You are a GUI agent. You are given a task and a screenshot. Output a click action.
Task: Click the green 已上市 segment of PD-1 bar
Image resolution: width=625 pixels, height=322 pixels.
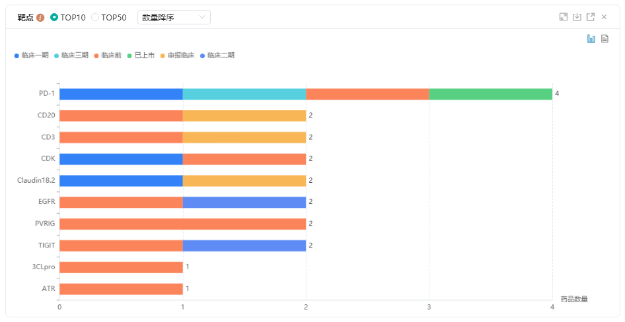click(490, 94)
